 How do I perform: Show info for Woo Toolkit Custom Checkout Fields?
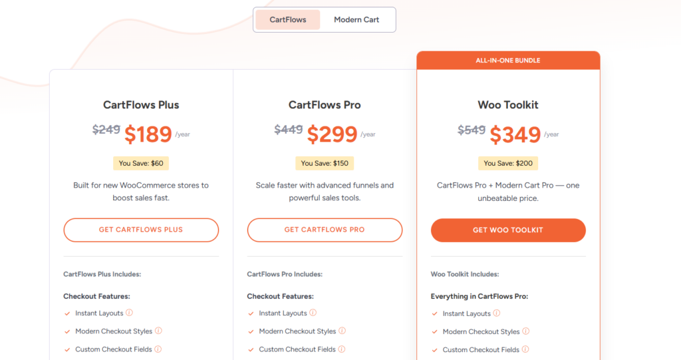(x=525, y=349)
